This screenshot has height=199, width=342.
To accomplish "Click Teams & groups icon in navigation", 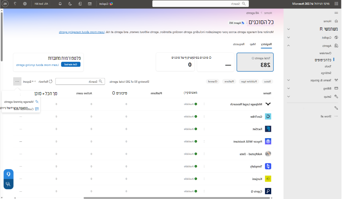I will coord(336,80).
